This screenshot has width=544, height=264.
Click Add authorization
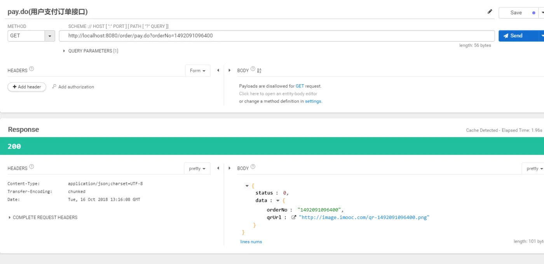click(x=73, y=87)
